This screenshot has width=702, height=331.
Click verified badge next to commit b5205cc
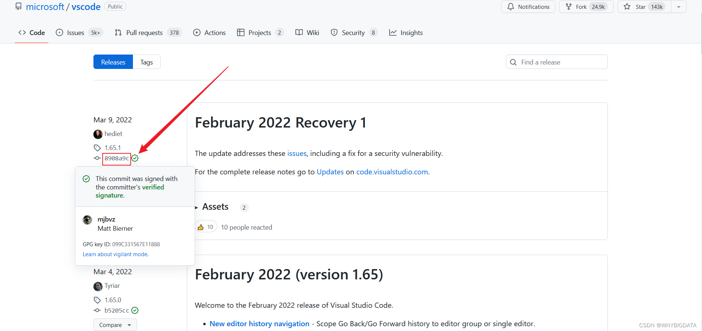coord(135,310)
